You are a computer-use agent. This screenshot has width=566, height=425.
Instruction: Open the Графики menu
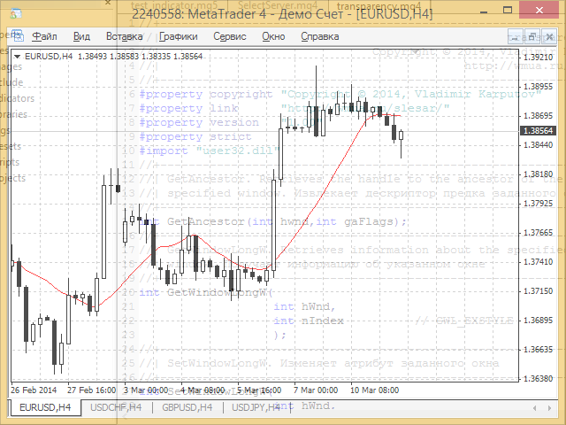click(x=178, y=36)
